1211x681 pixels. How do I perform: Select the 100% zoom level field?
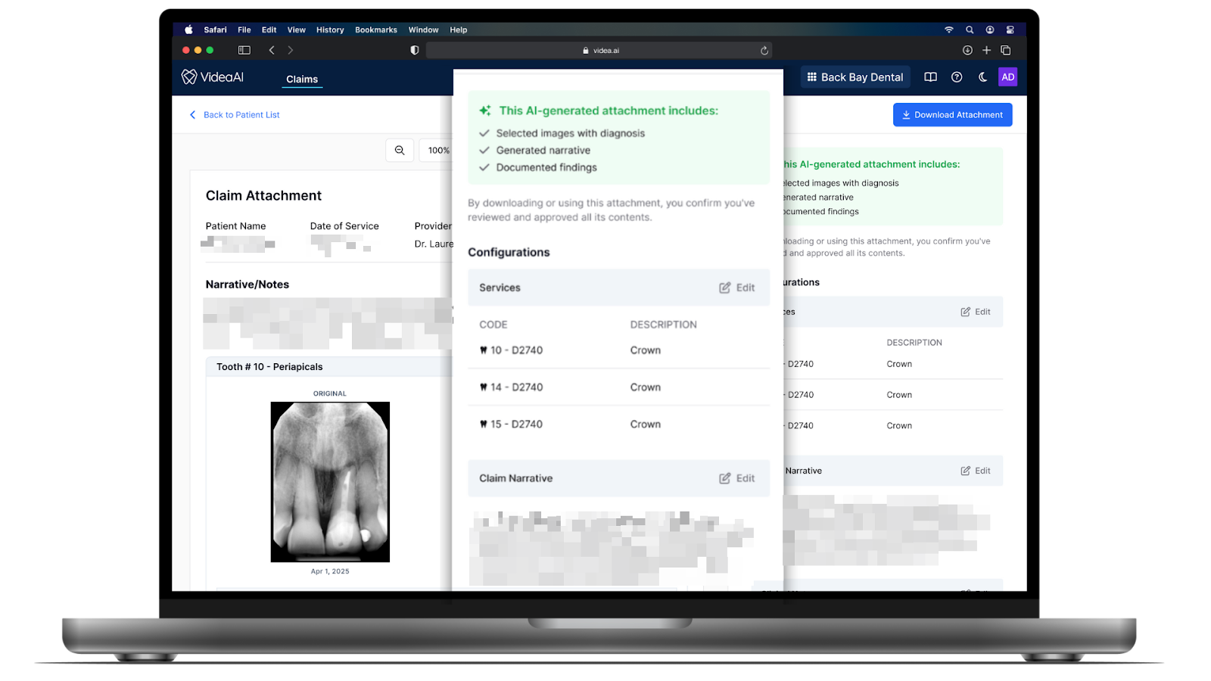click(438, 150)
